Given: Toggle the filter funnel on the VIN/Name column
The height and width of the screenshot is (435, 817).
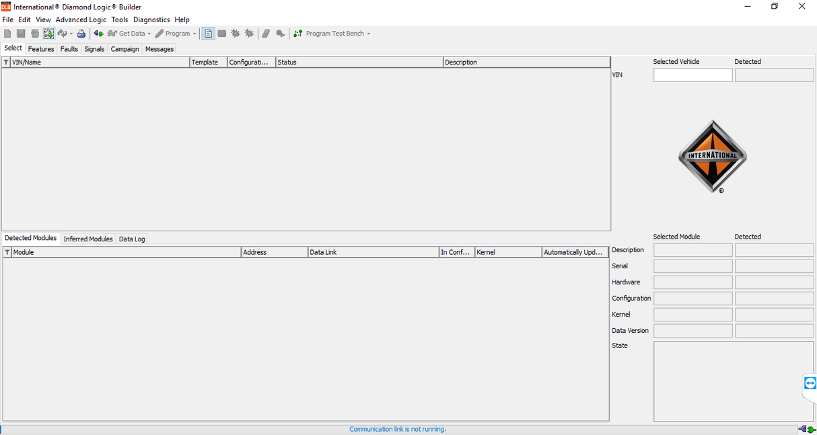Looking at the screenshot, I should pos(5,62).
